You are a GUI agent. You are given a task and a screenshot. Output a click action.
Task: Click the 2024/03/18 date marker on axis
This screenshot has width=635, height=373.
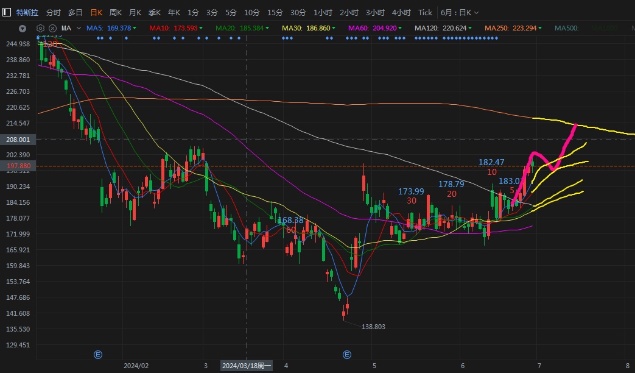(x=247, y=366)
